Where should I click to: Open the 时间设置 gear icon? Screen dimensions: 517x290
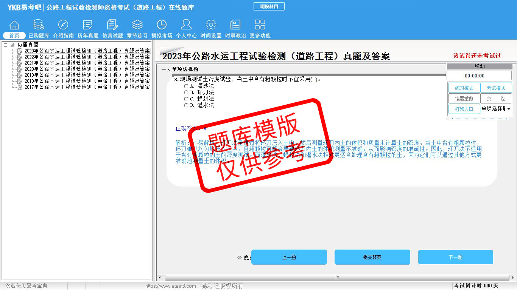click(211, 25)
